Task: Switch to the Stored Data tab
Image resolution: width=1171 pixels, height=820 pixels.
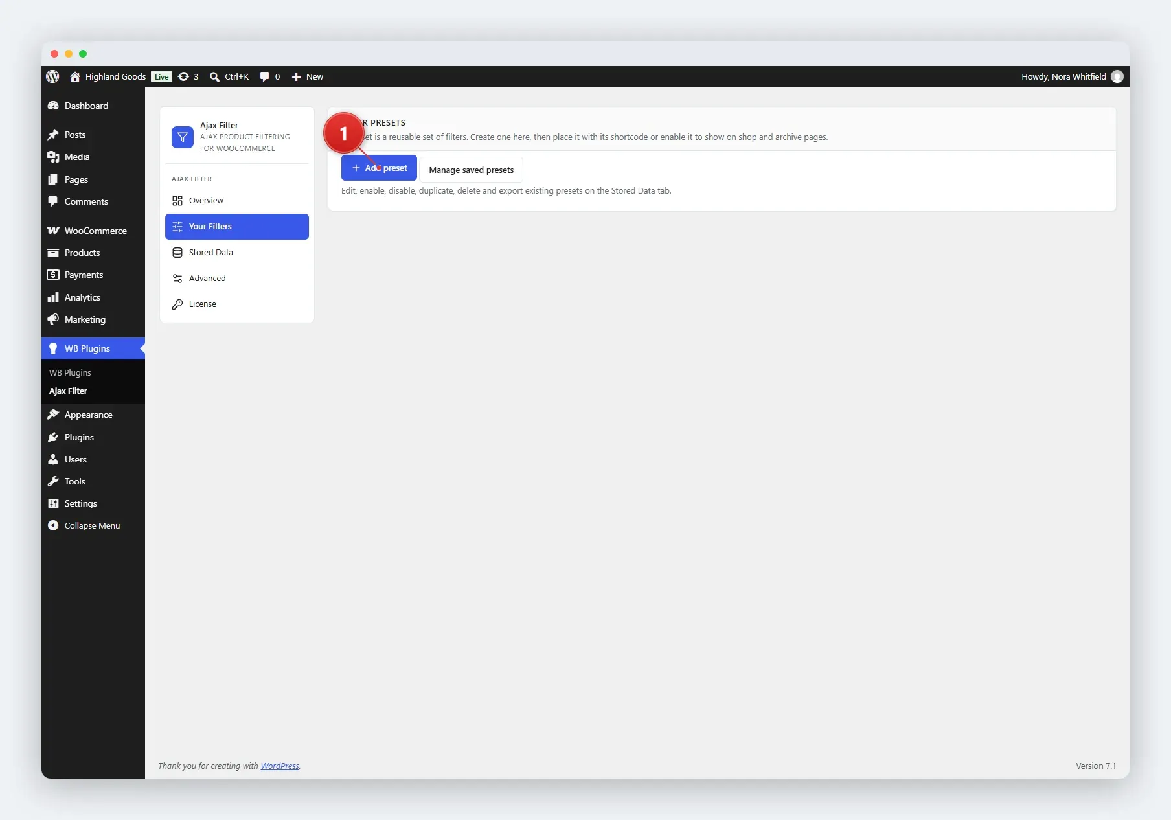Action: pyautogui.click(x=237, y=253)
